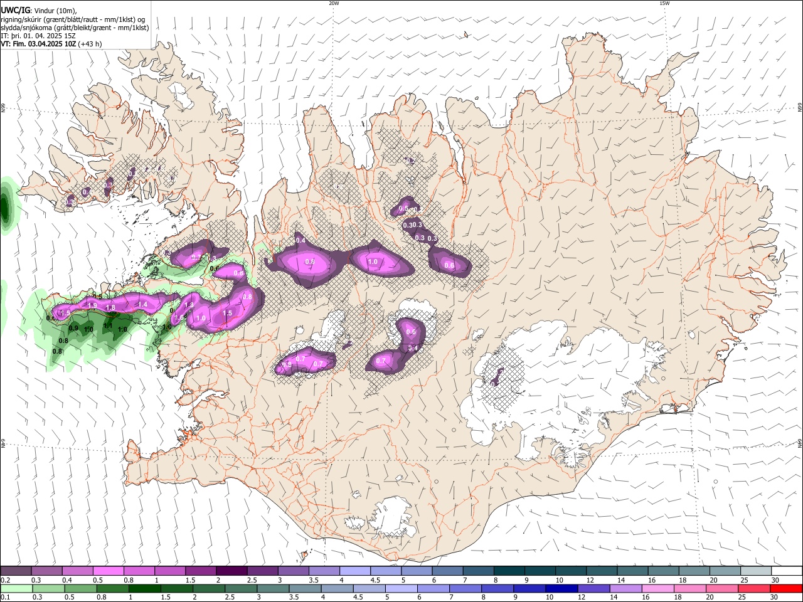Screen dimensions: 803x602
Task: Click the '1.4' snowfall value in the pink band
Action: coord(142,304)
